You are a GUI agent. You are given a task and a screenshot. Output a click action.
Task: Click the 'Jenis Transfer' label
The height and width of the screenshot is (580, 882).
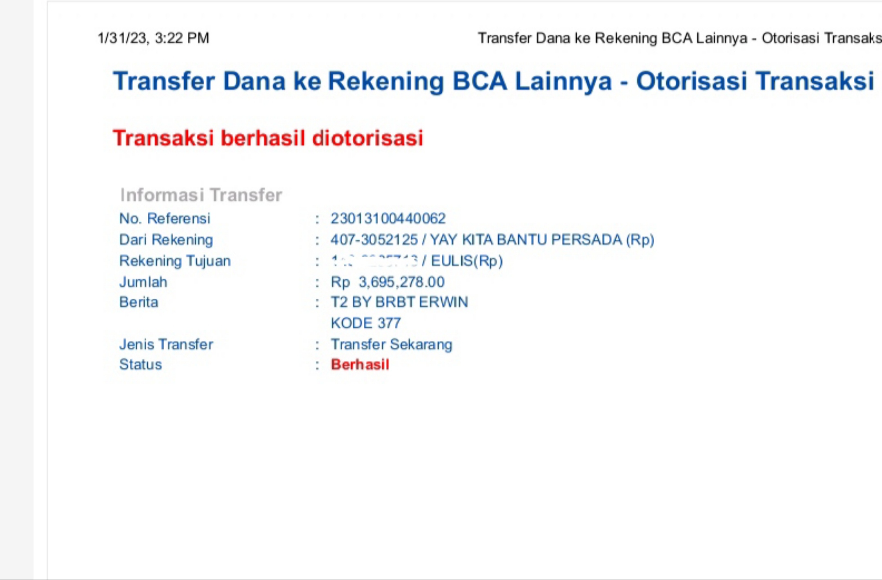pos(166,344)
